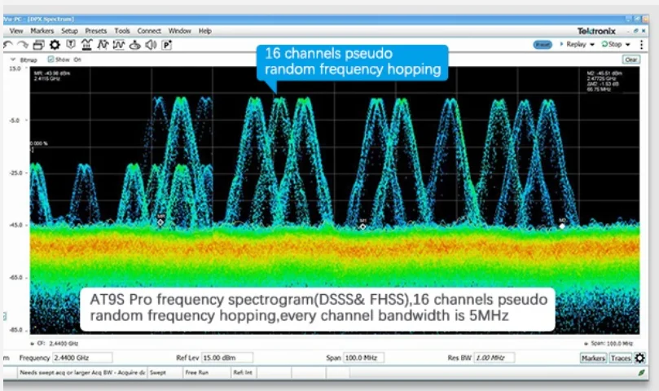
Task: Open the Presets menu
Action: point(96,31)
